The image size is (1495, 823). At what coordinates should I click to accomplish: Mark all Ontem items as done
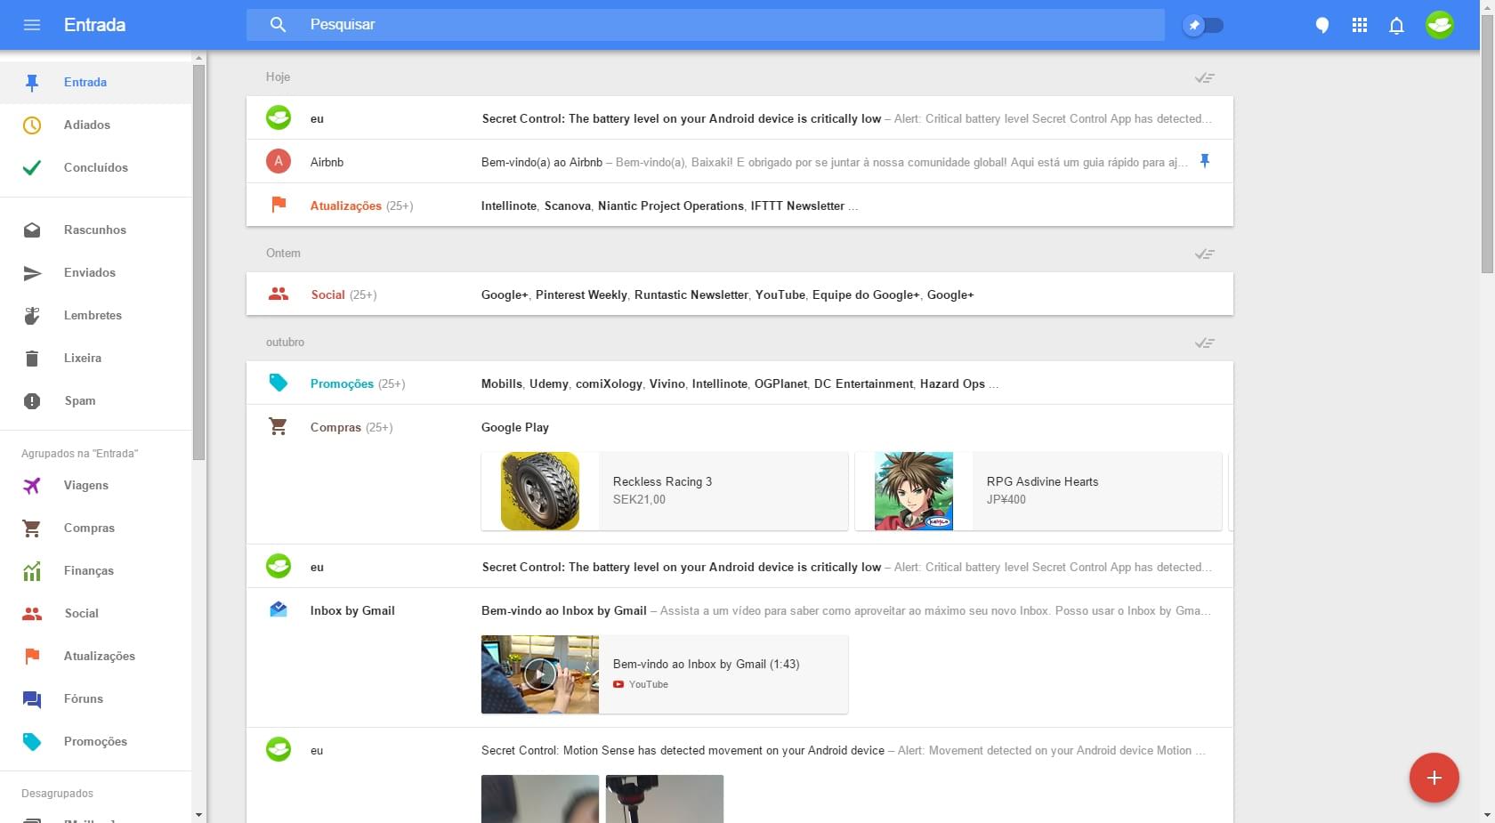coord(1205,254)
